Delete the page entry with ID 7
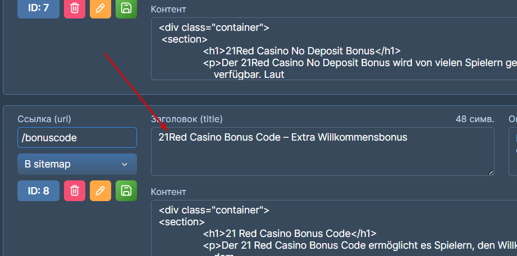The width and height of the screenshot is (517, 256). [x=74, y=8]
